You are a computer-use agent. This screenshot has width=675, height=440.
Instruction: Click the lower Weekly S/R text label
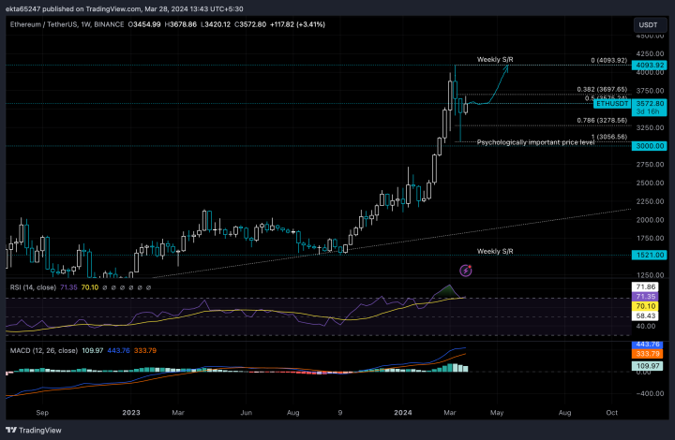[495, 252]
